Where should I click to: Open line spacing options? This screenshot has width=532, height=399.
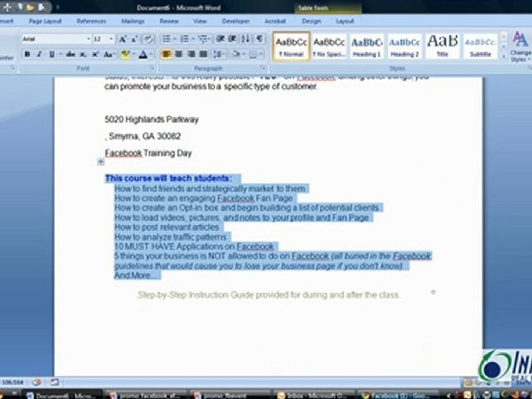218,54
